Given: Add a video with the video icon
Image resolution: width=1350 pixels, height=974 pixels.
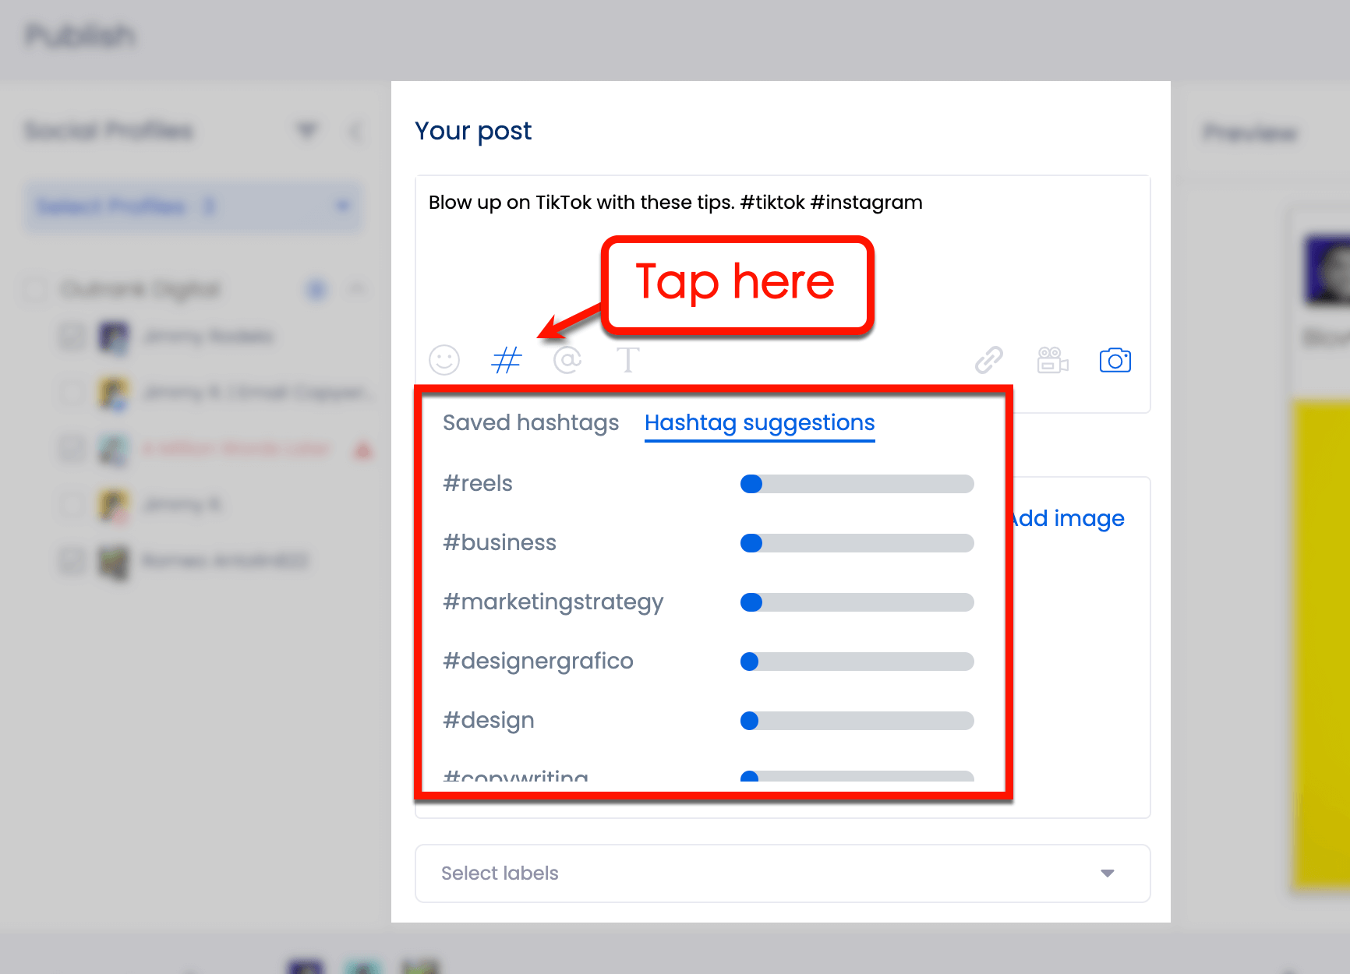Looking at the screenshot, I should pos(1051,360).
